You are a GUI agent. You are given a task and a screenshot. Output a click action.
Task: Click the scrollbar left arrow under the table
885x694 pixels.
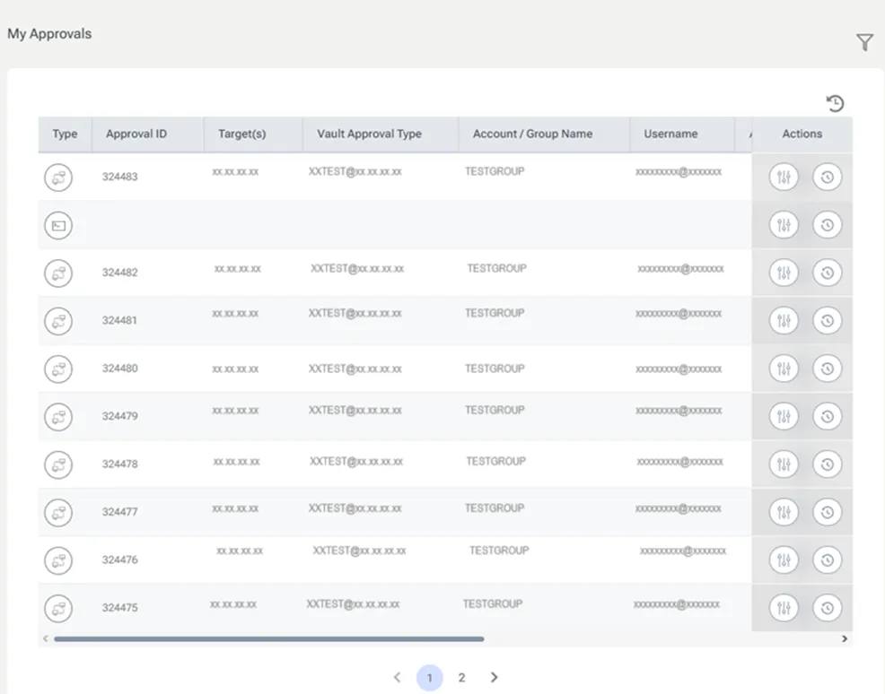45,638
